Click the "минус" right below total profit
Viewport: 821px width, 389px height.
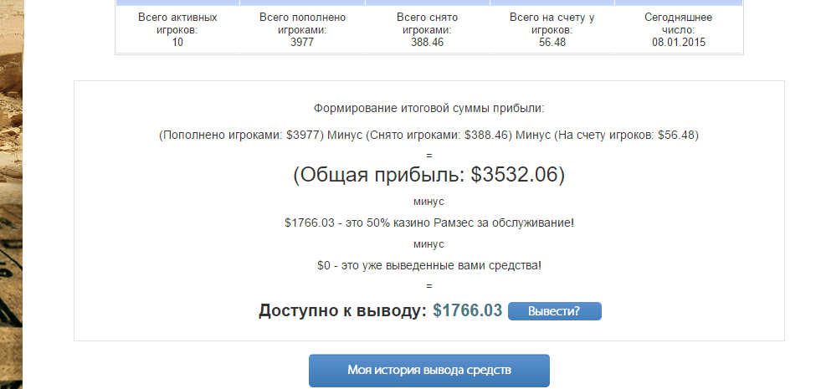coord(428,202)
